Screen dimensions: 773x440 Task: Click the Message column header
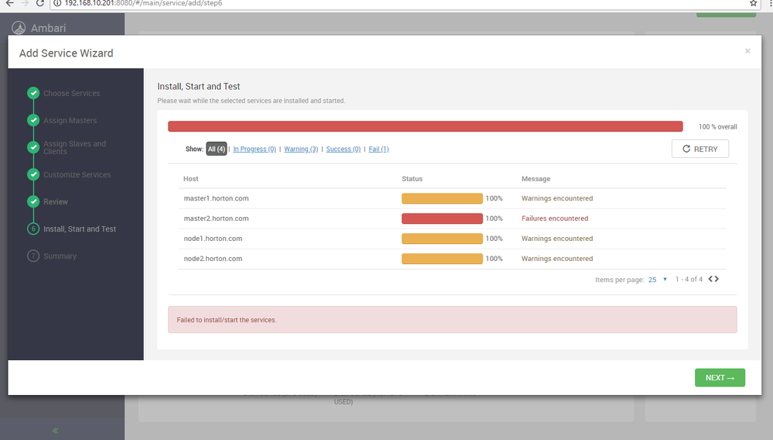click(x=536, y=179)
